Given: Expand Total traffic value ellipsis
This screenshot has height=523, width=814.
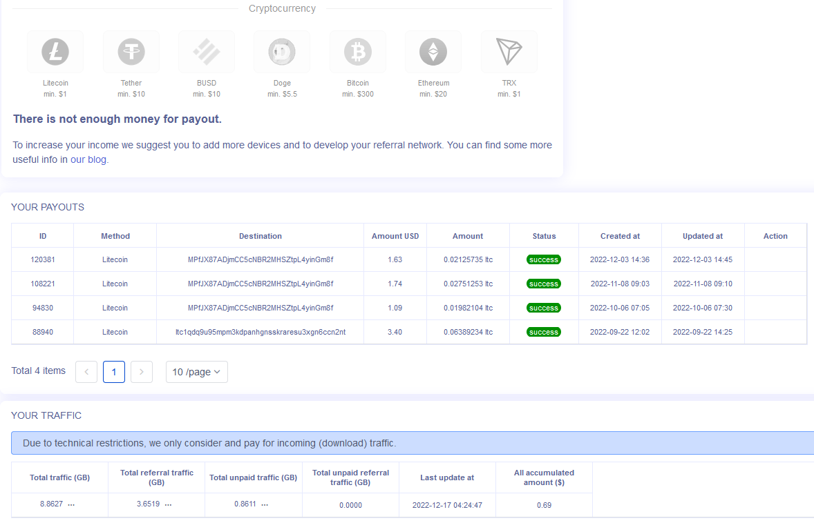Looking at the screenshot, I should (x=71, y=504).
